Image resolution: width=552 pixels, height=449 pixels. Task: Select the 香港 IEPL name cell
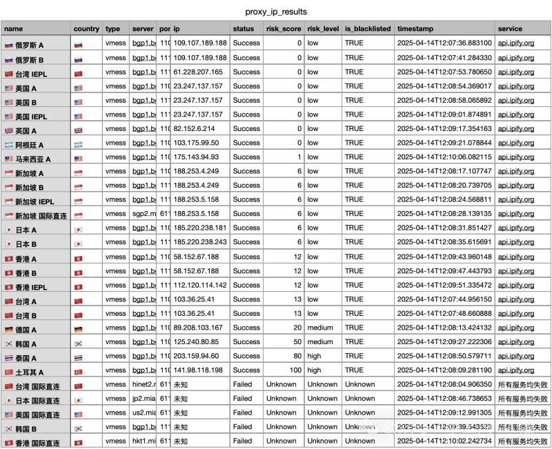tap(36, 285)
